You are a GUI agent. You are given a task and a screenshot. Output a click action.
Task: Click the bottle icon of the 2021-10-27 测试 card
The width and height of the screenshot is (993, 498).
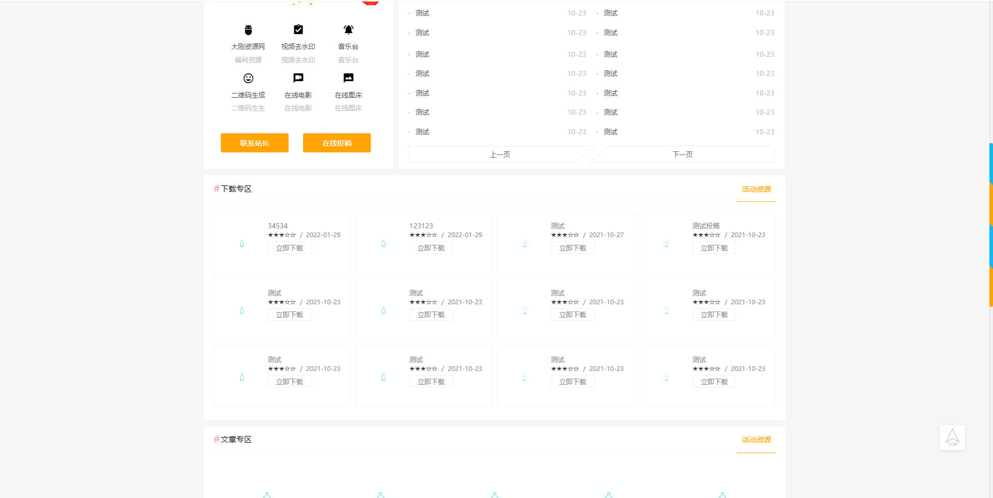tap(525, 243)
